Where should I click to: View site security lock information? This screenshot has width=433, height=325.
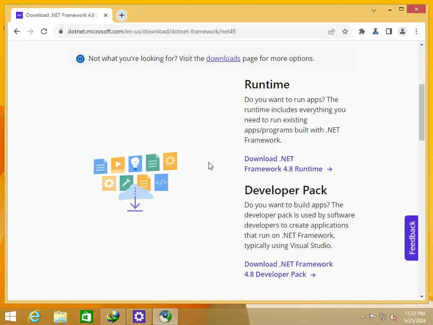(x=61, y=31)
